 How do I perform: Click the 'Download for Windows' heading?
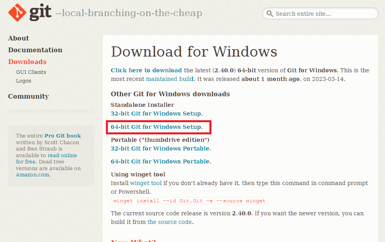coord(194,52)
